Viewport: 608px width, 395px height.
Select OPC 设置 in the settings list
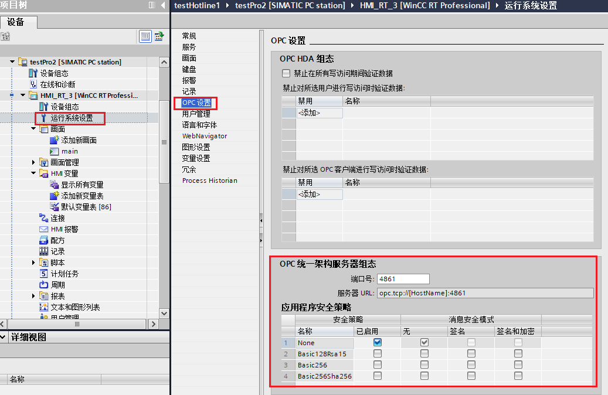pyautogui.click(x=196, y=103)
